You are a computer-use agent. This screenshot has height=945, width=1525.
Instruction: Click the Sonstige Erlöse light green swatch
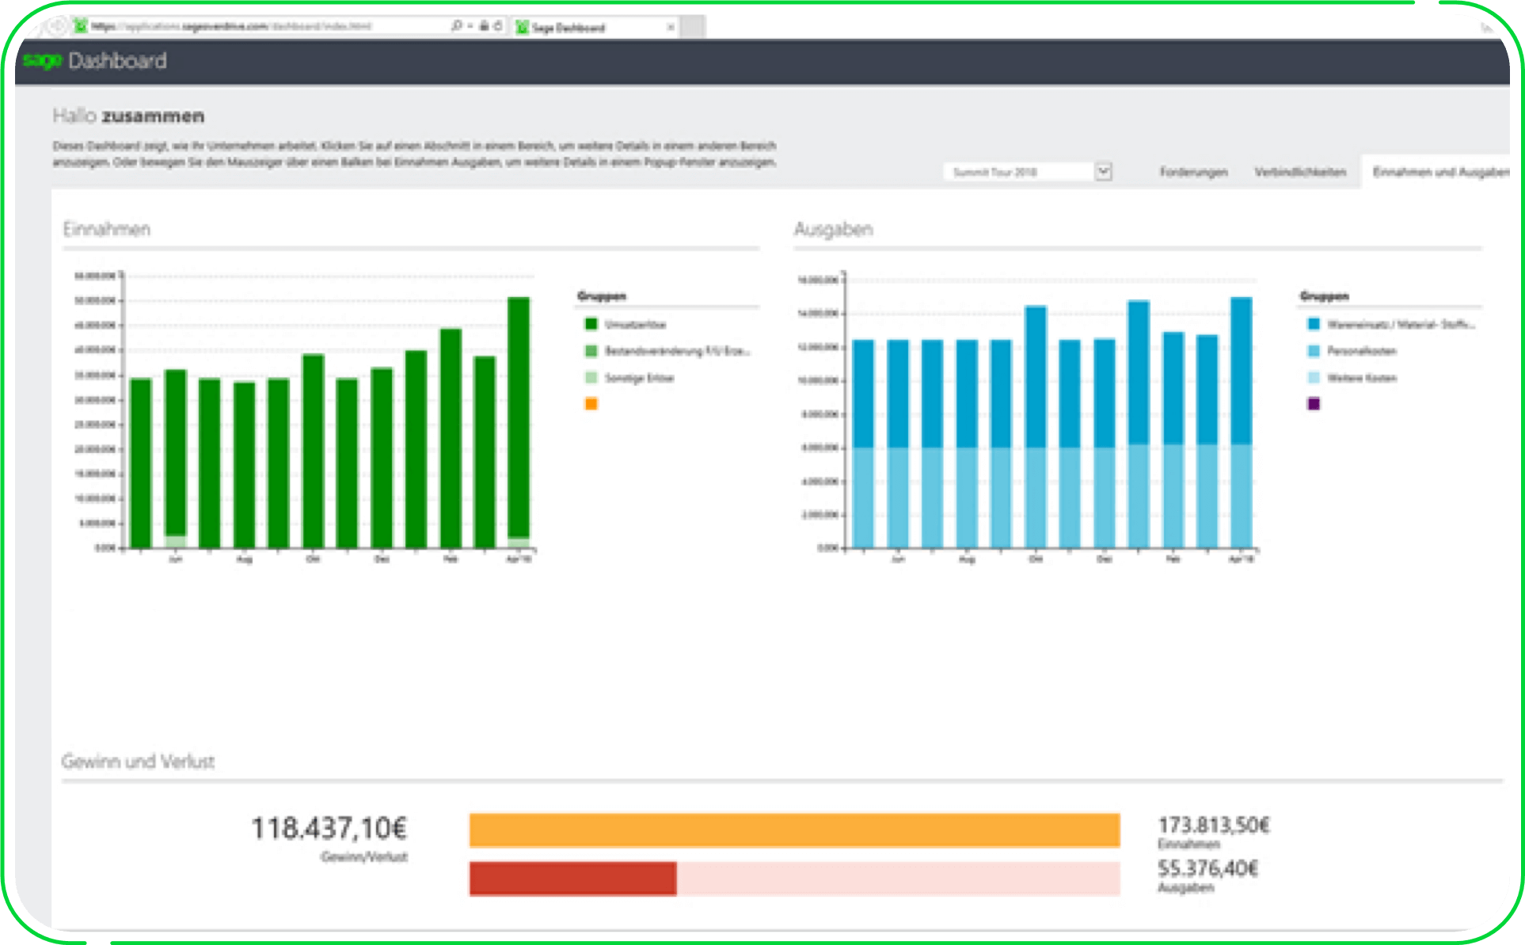pyautogui.click(x=591, y=378)
